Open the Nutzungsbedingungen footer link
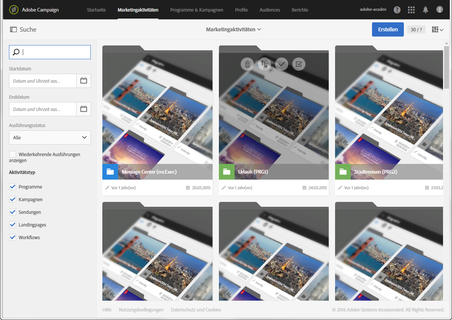 [141, 310]
